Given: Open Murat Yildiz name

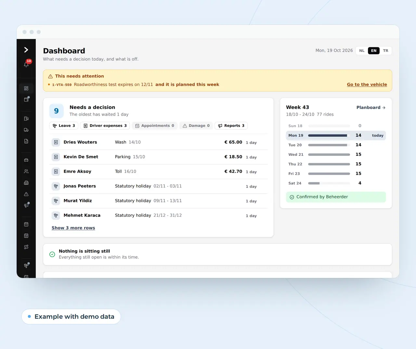Looking at the screenshot, I should coord(78,201).
